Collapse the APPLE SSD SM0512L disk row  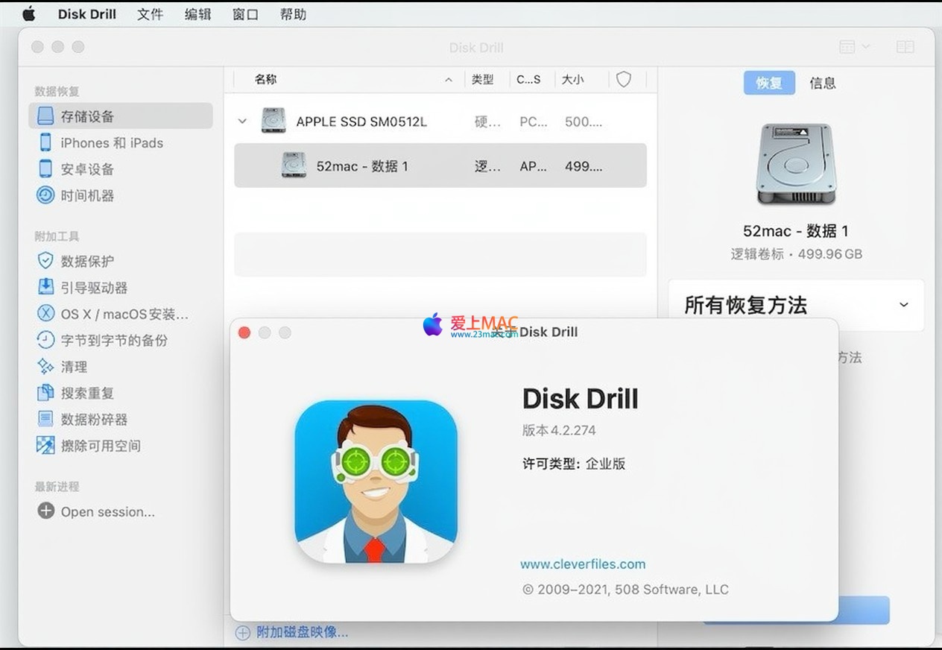pyautogui.click(x=242, y=122)
